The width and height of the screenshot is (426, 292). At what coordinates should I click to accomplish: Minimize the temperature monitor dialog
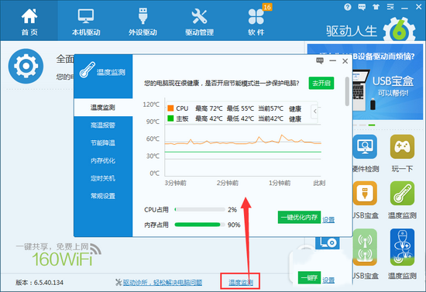point(332,61)
